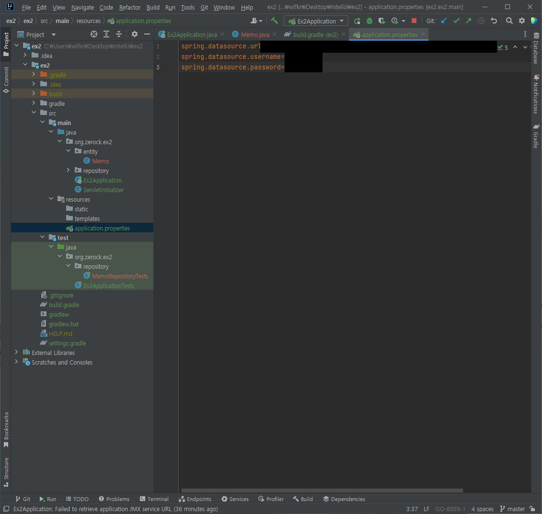Image resolution: width=542 pixels, height=514 pixels.
Task: Open the Services tool window
Action: click(x=235, y=499)
